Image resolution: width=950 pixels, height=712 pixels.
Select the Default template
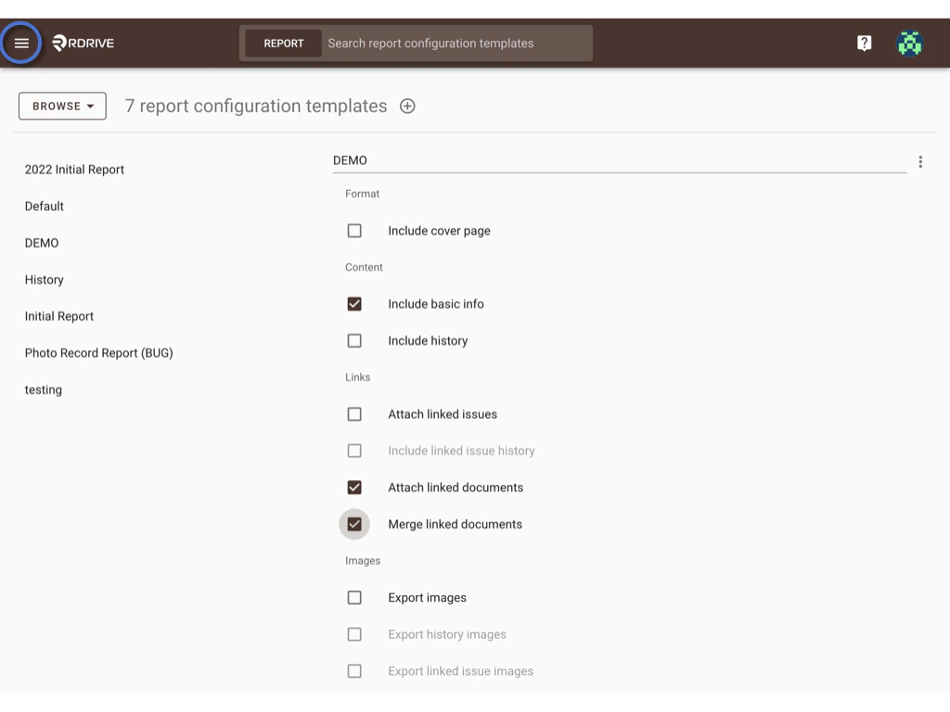click(x=44, y=206)
